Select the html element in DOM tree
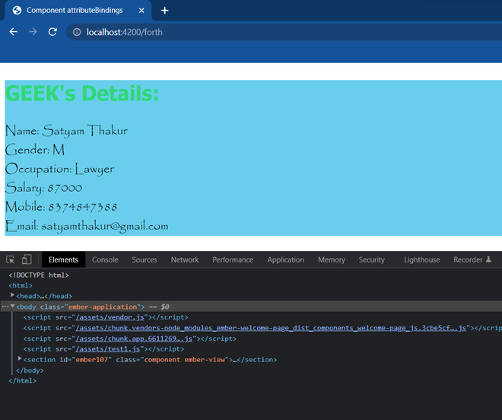This screenshot has height=420, width=502. (x=21, y=285)
